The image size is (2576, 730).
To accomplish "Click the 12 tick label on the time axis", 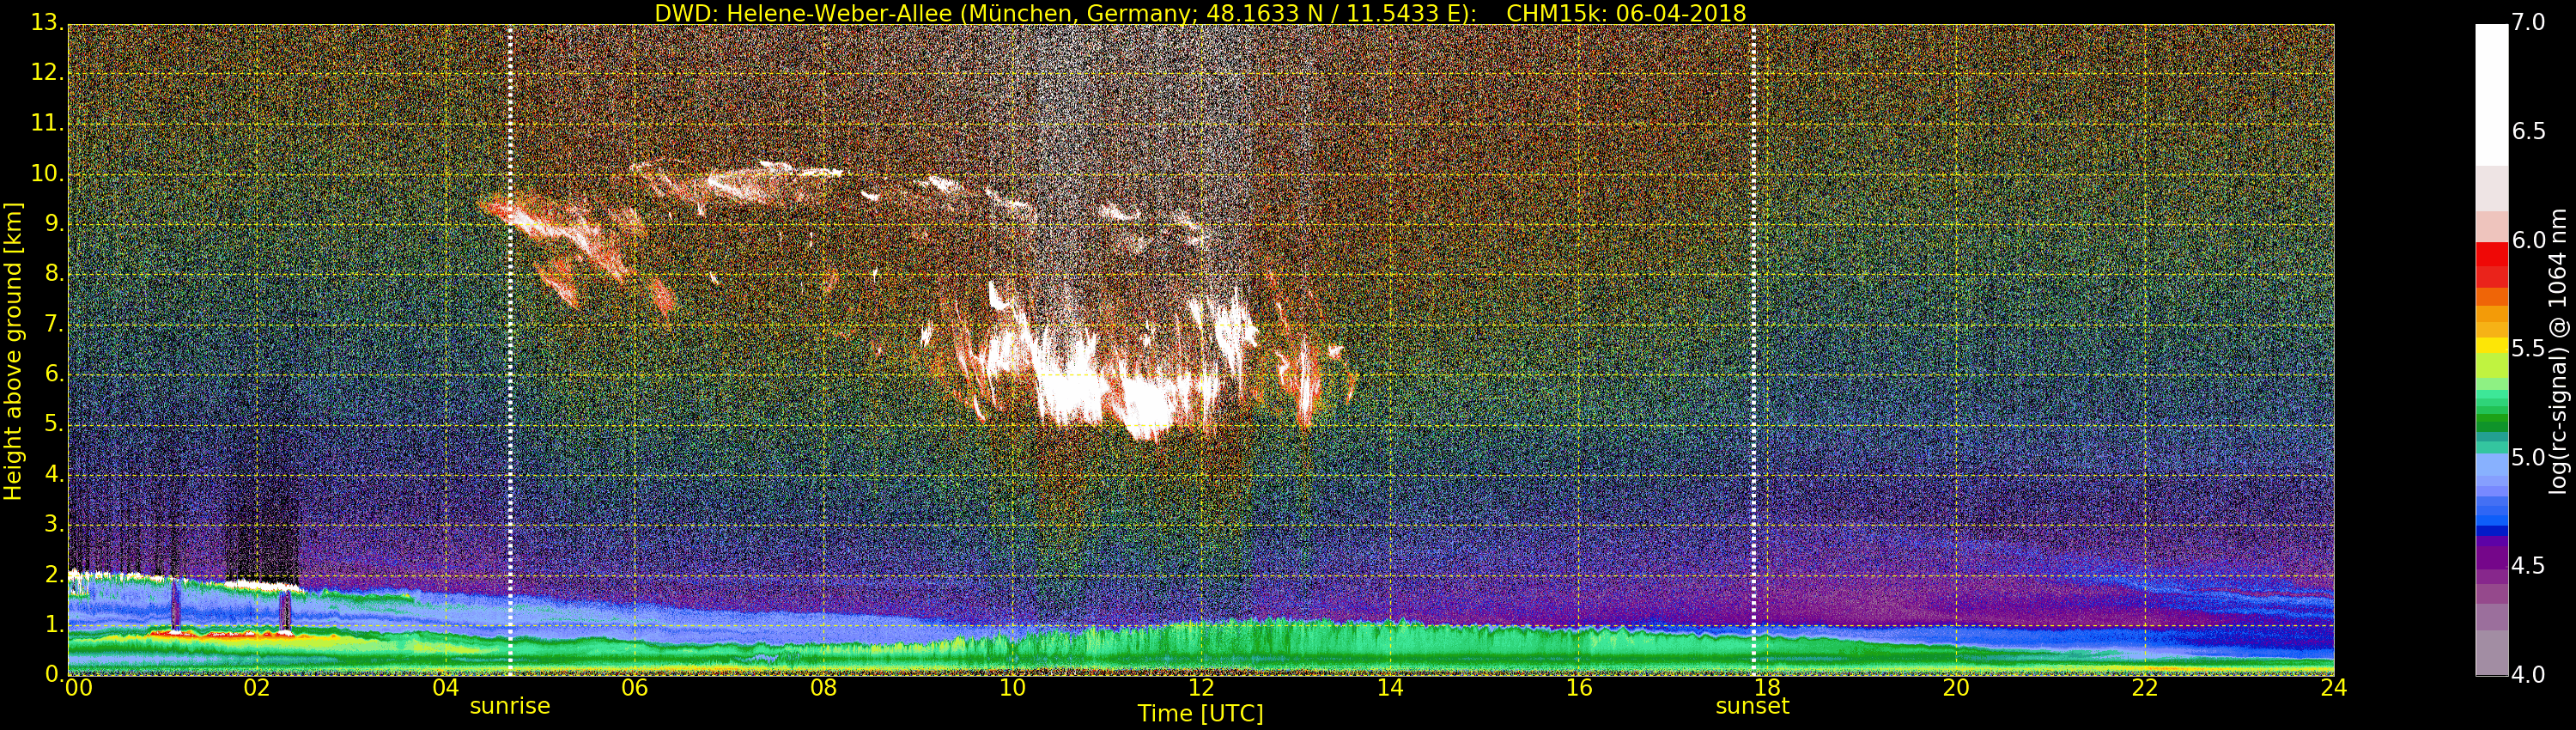I will [x=1201, y=688].
